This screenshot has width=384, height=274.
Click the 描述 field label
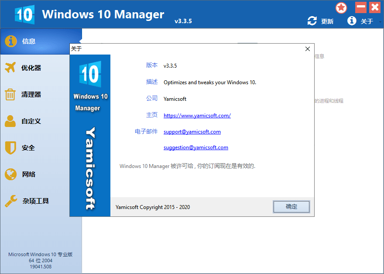(152, 82)
